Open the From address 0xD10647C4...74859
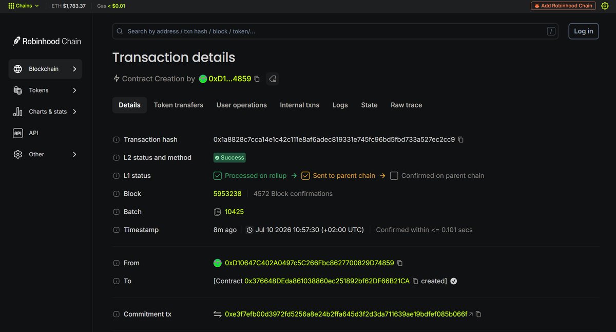 point(310,263)
